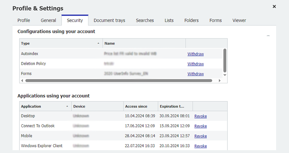Click expiration date 20.10.2024 16:33

point(174,146)
